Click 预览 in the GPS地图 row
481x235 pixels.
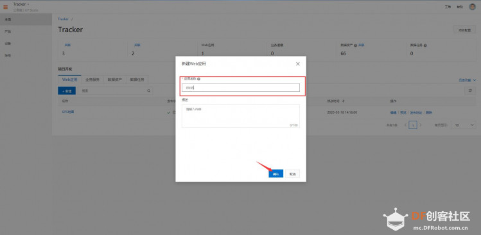[403, 112]
